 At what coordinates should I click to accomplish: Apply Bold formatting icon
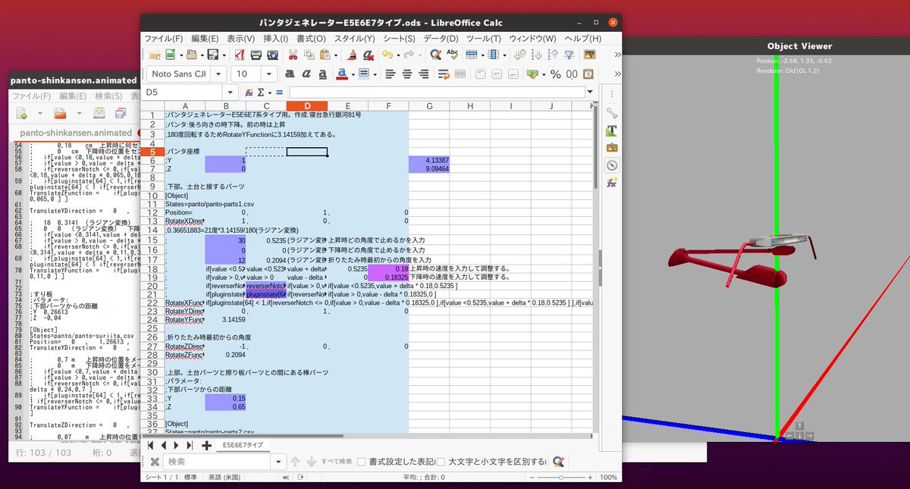pos(289,74)
